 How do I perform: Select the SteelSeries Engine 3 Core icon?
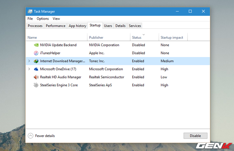click(x=36, y=85)
